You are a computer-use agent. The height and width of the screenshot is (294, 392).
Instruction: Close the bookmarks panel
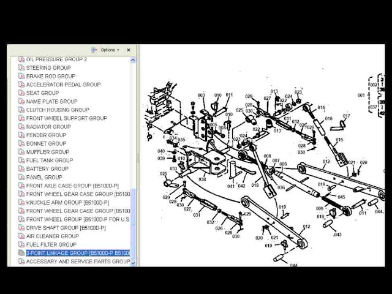tap(129, 50)
